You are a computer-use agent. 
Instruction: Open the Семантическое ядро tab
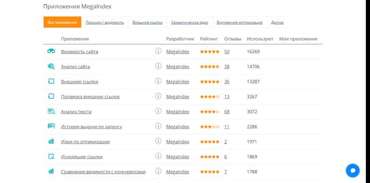tap(190, 22)
